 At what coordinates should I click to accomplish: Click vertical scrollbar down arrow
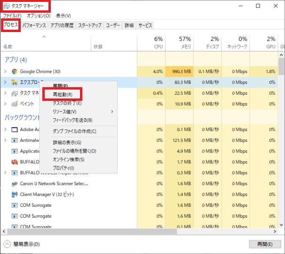click(281, 225)
